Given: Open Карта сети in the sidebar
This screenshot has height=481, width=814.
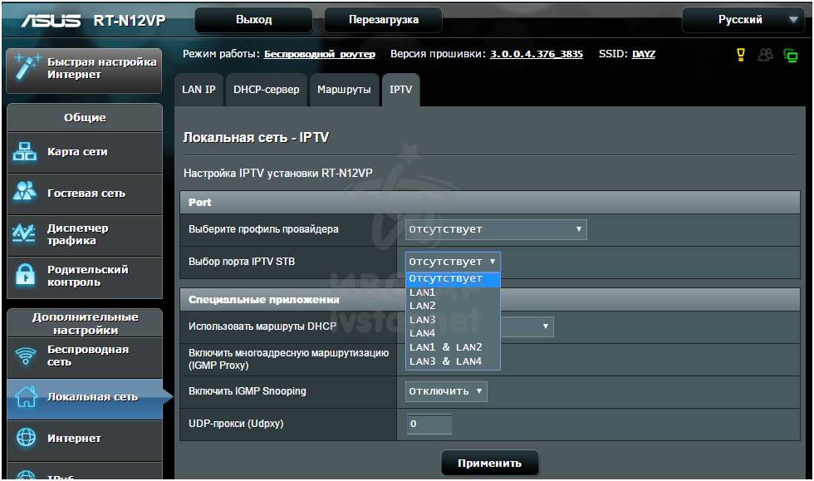Looking at the screenshot, I should pyautogui.click(x=85, y=152).
